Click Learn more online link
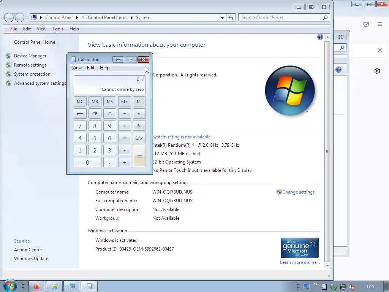This screenshot has height=292, width=389. 300,262
